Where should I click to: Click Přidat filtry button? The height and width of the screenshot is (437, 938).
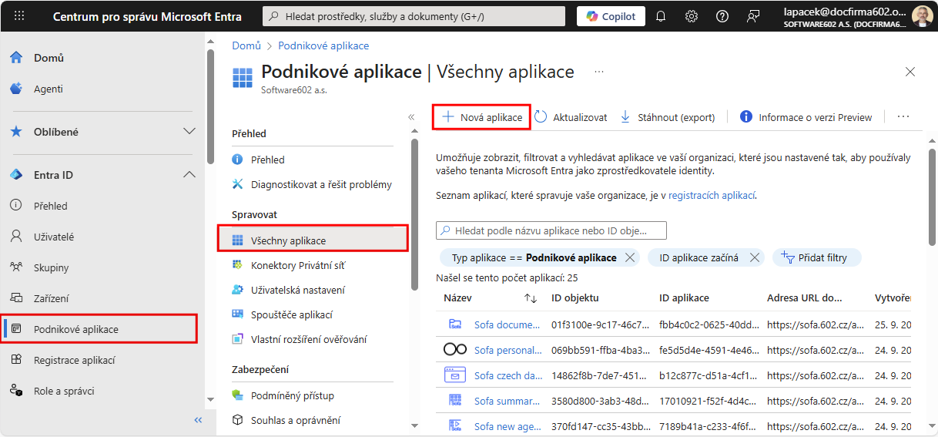pyautogui.click(x=816, y=257)
